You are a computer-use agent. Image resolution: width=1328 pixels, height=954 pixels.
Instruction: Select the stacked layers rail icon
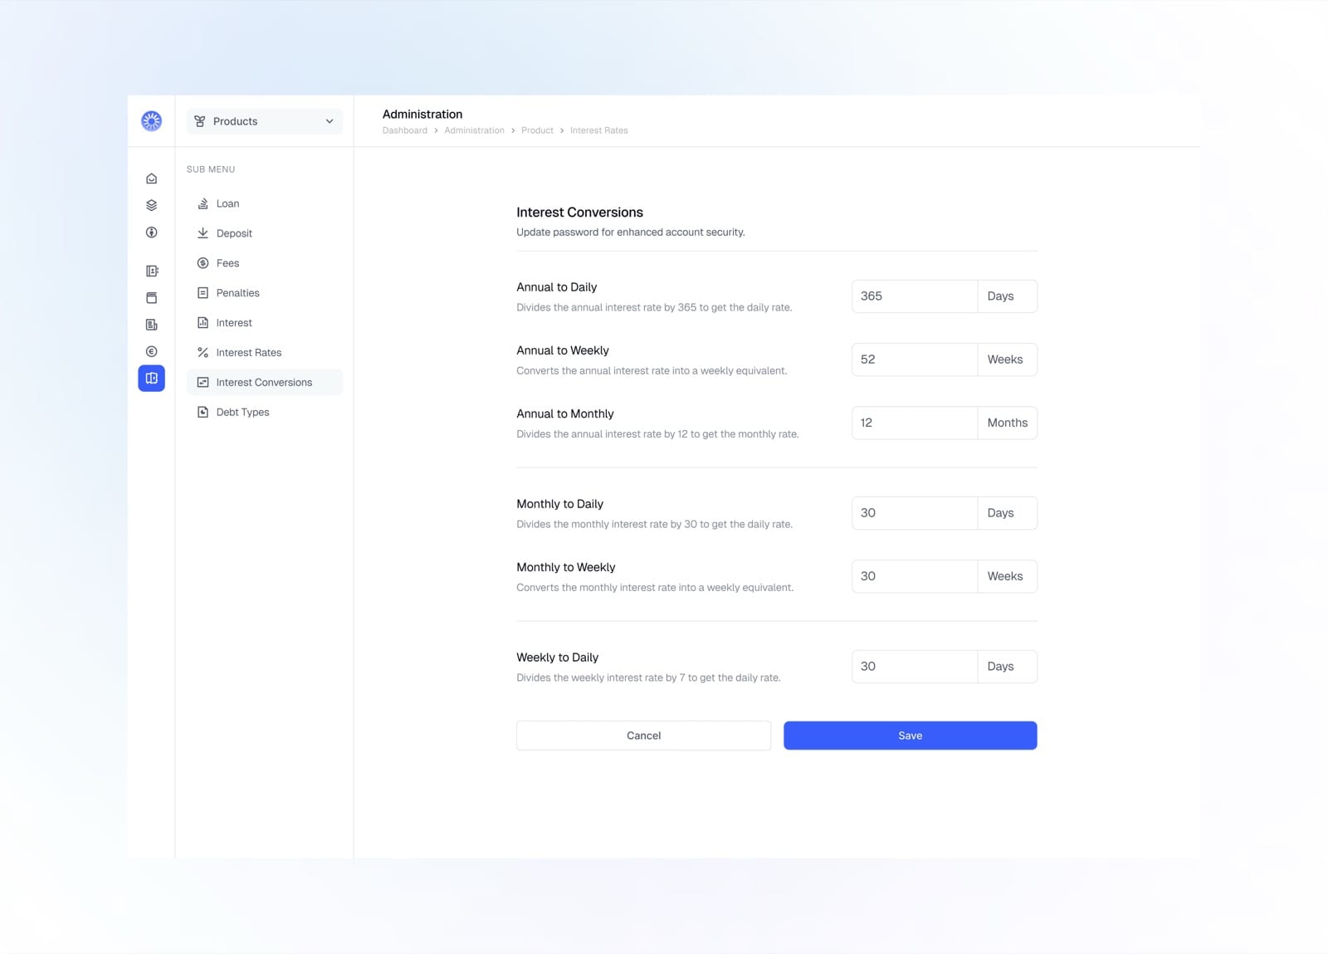coord(151,205)
